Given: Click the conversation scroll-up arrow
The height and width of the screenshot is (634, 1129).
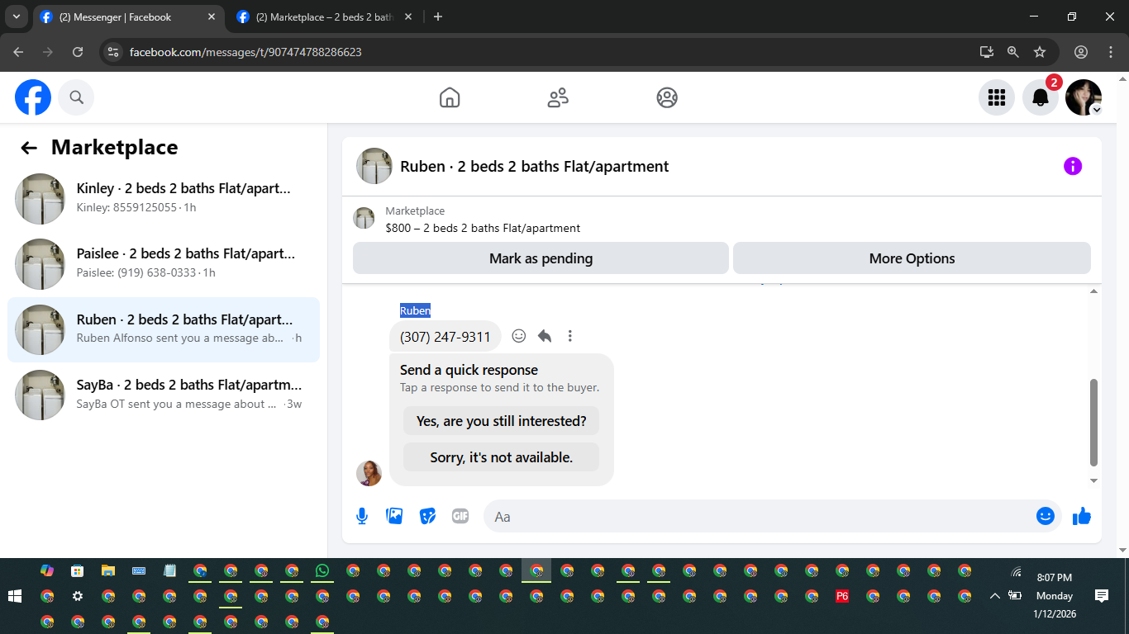Looking at the screenshot, I should pos(1094,291).
